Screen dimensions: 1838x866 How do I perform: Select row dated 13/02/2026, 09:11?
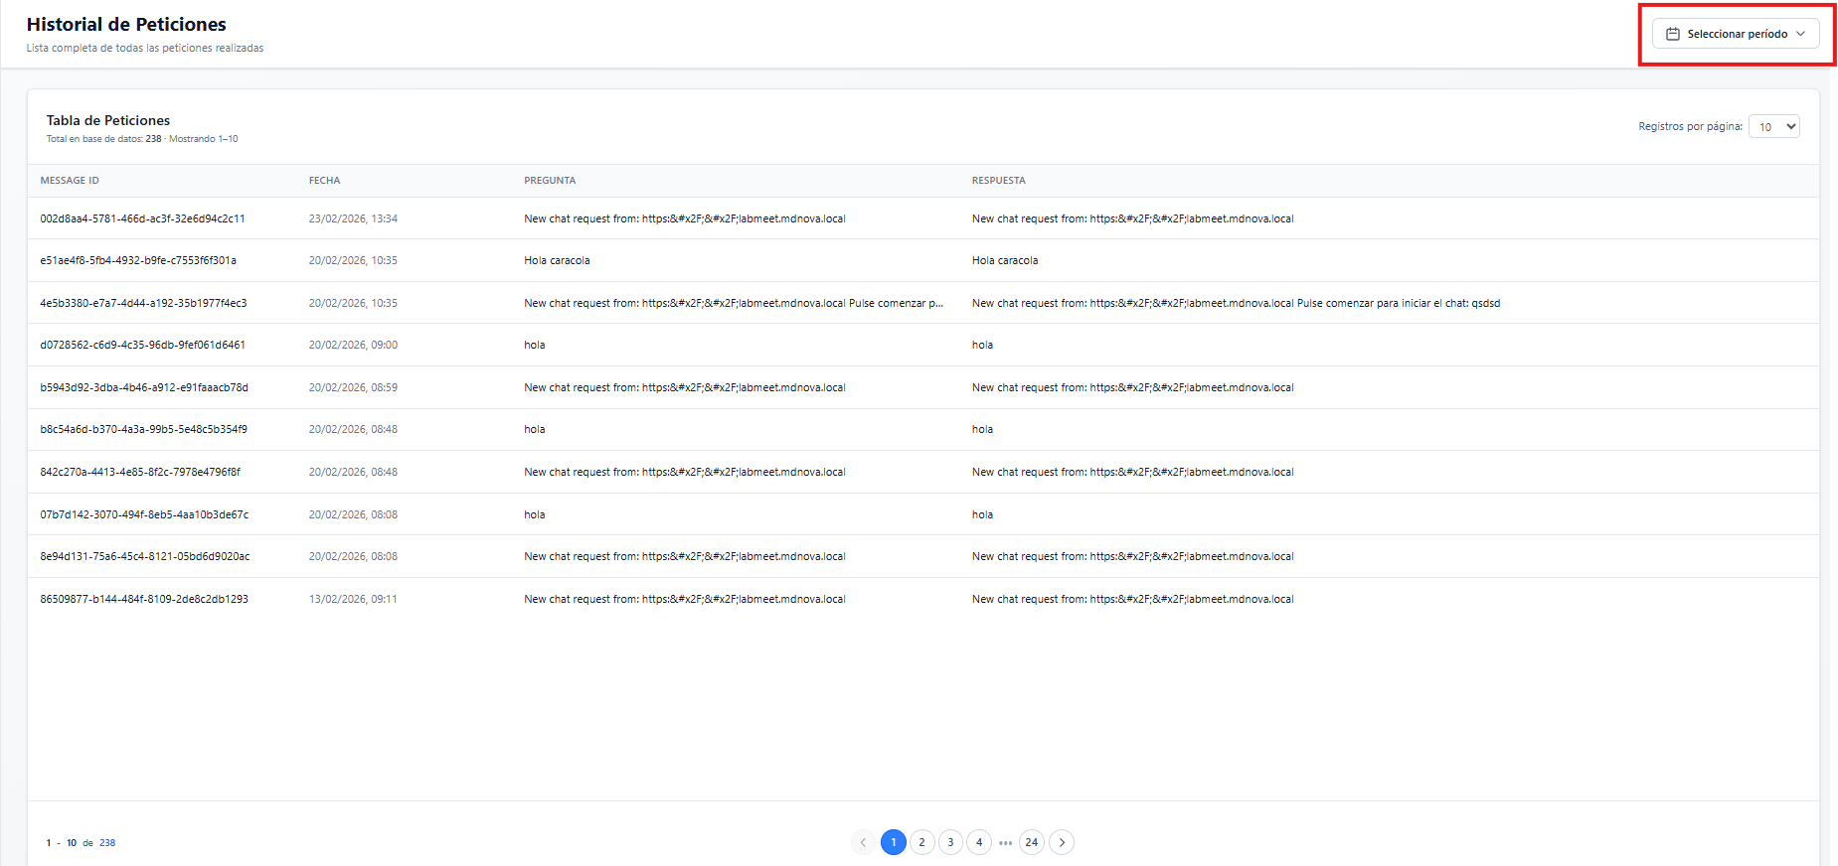(x=353, y=599)
